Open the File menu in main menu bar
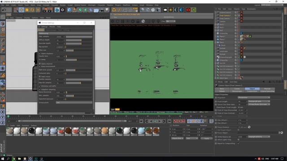This screenshot has width=287, height=161. tap(2, 5)
